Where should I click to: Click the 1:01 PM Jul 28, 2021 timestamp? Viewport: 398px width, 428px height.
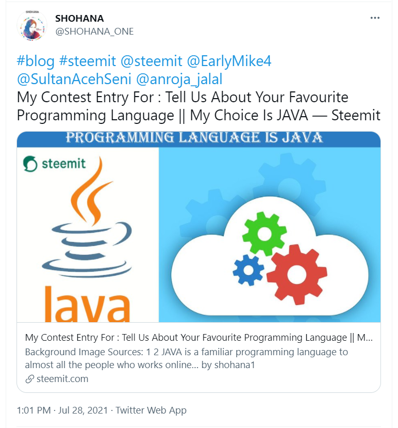(62, 410)
